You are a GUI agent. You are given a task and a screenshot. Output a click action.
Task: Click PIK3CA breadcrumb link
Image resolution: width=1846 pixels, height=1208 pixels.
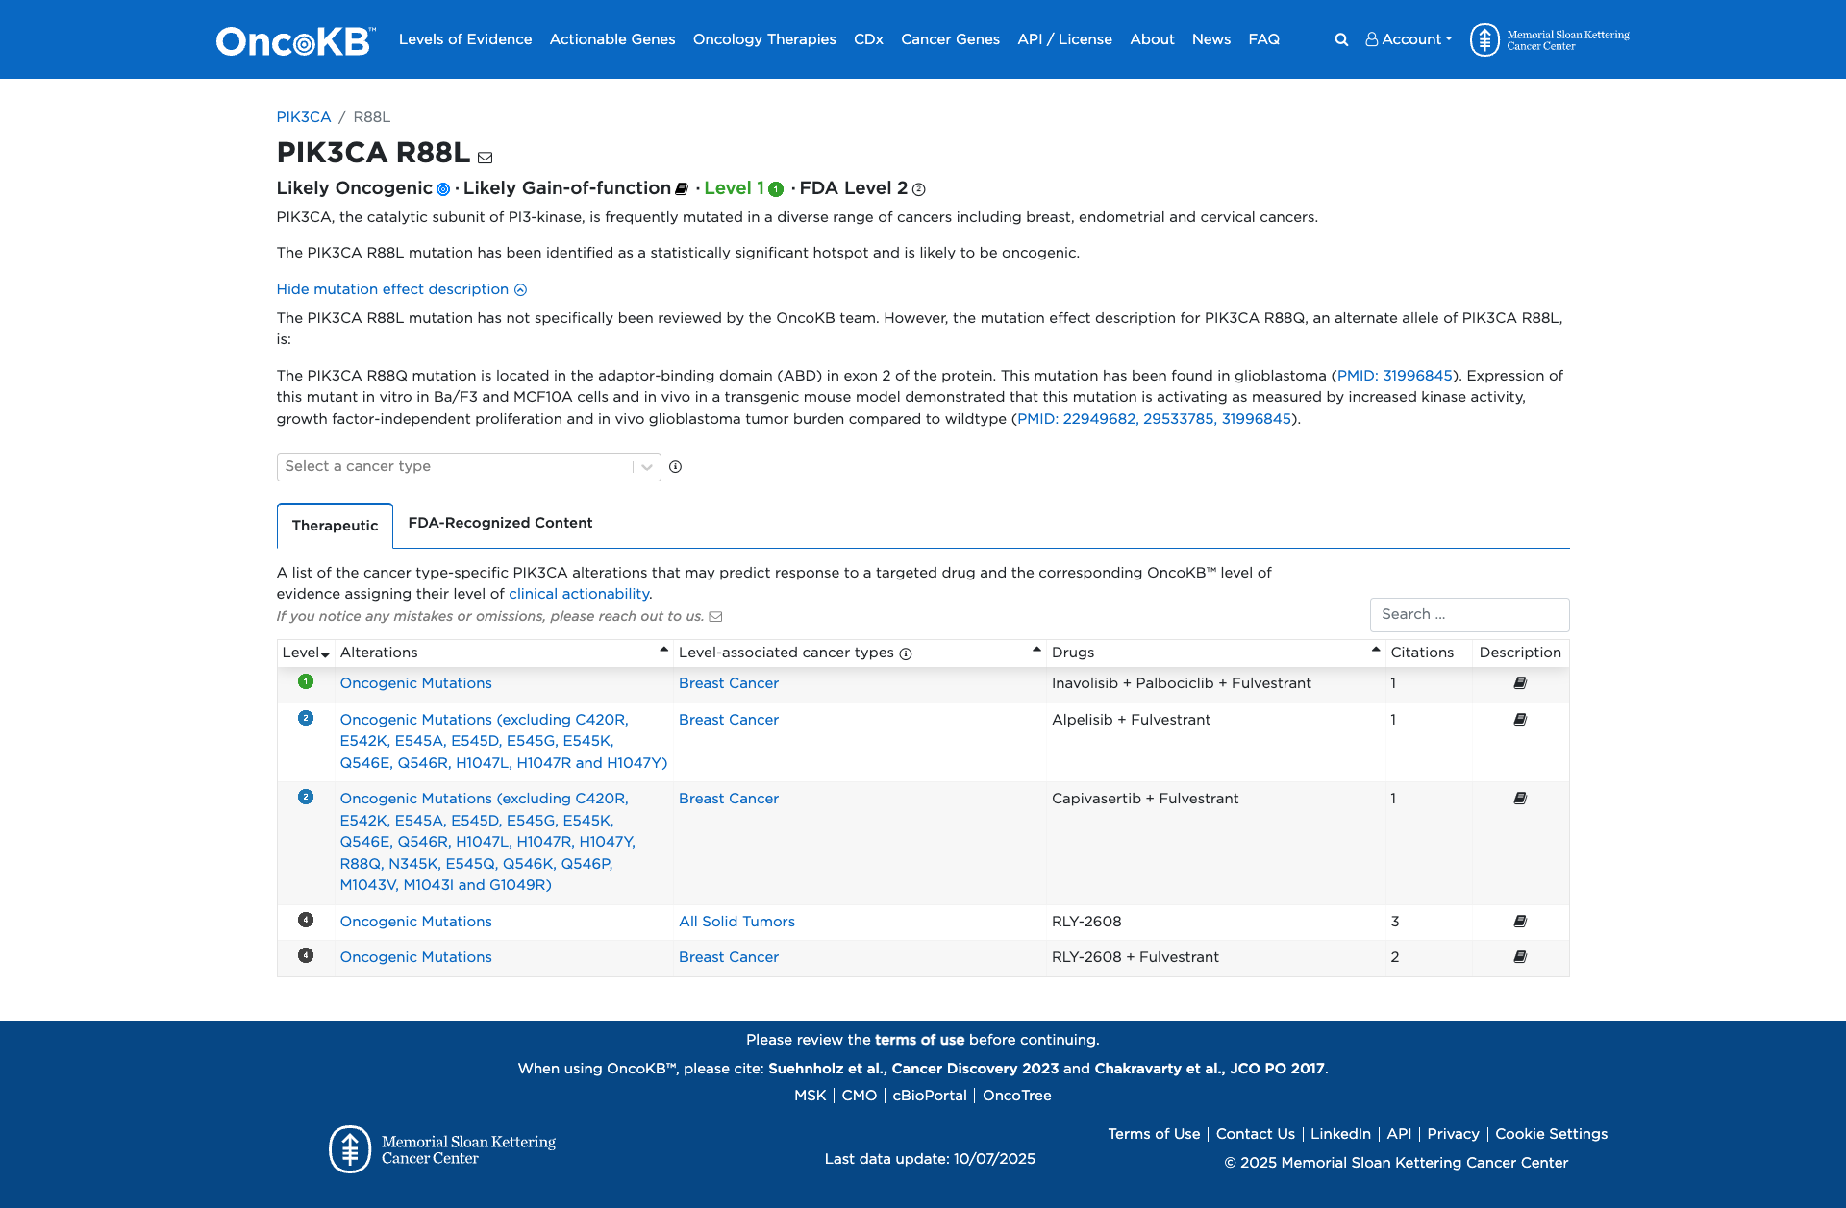click(x=304, y=117)
